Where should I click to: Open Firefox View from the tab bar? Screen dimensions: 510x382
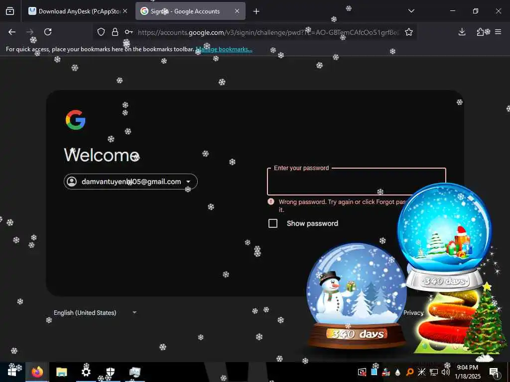(10, 11)
